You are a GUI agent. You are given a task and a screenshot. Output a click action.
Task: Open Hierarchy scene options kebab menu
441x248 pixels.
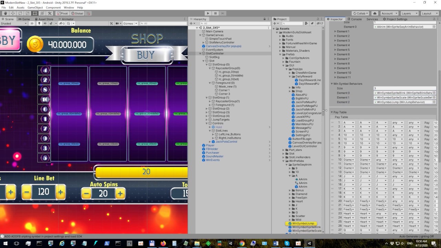click(268, 28)
